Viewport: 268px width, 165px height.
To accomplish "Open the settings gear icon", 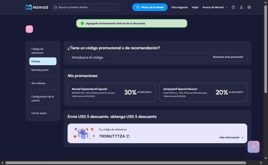I will (249, 7).
